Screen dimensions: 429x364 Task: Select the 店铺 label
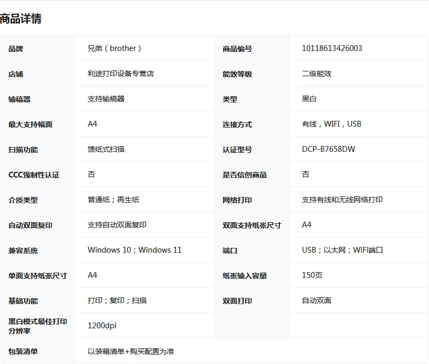click(x=16, y=74)
